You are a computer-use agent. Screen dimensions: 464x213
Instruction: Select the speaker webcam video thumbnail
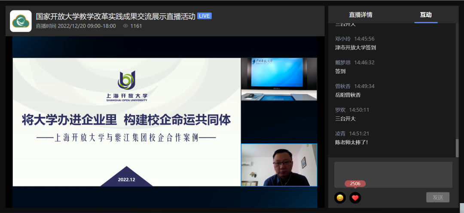pos(279,165)
